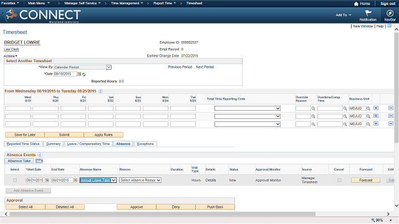Add a row with first plus icon
This screenshot has height=224, width=399.
(376, 108)
